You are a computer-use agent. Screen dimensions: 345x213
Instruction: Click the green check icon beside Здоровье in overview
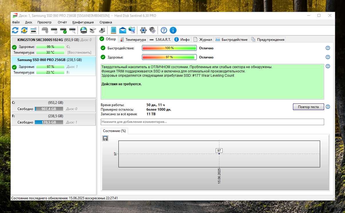[103, 57]
